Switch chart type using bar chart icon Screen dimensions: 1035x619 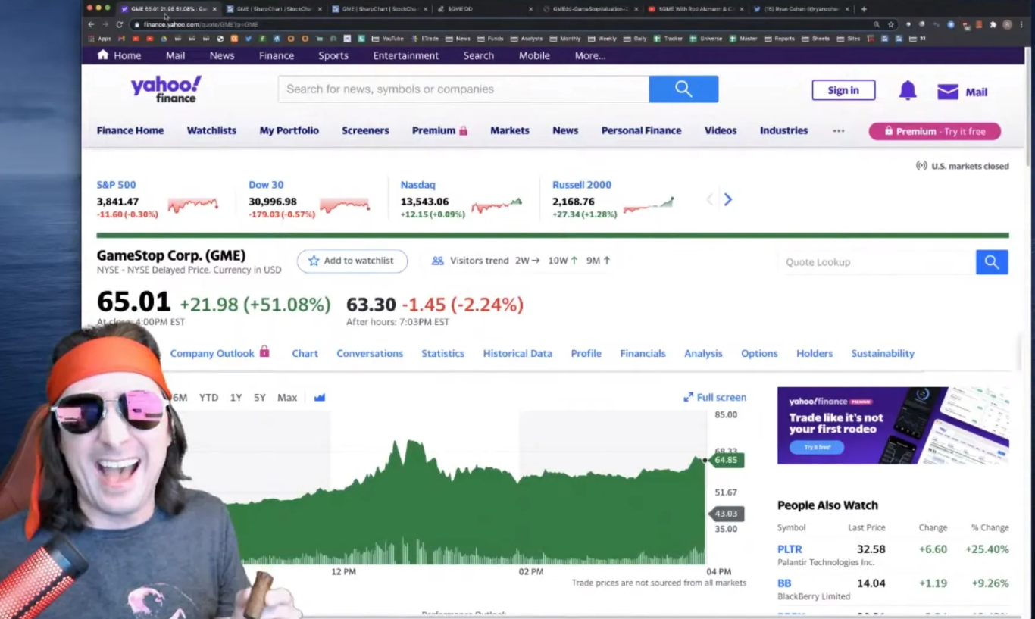[x=320, y=398]
